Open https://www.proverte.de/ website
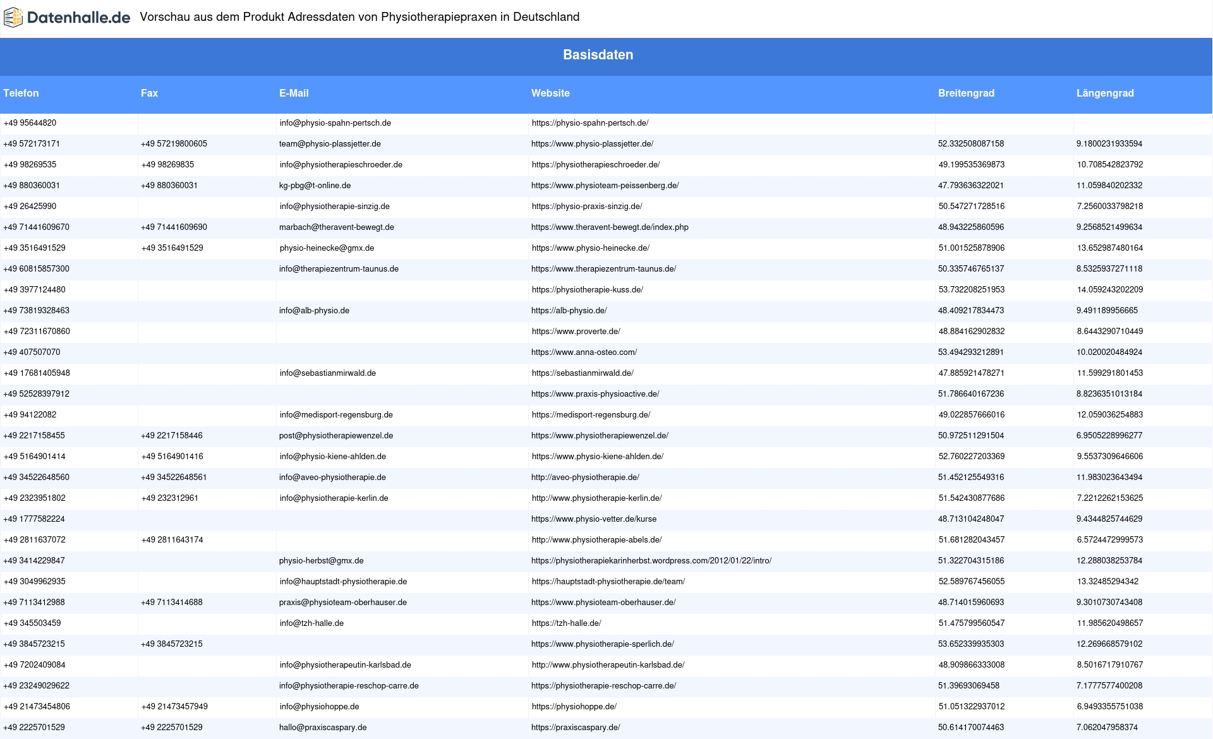Image resolution: width=1213 pixels, height=739 pixels. [x=576, y=332]
